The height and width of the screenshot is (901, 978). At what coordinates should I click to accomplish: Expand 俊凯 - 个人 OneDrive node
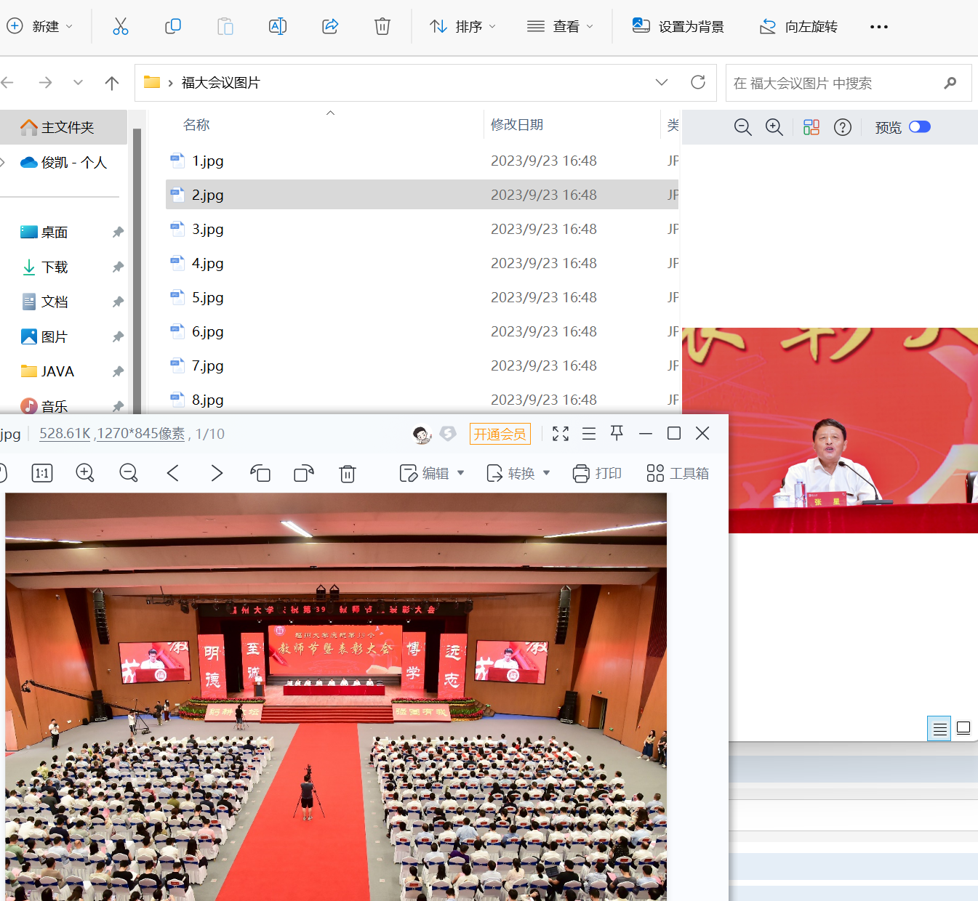click(3, 163)
